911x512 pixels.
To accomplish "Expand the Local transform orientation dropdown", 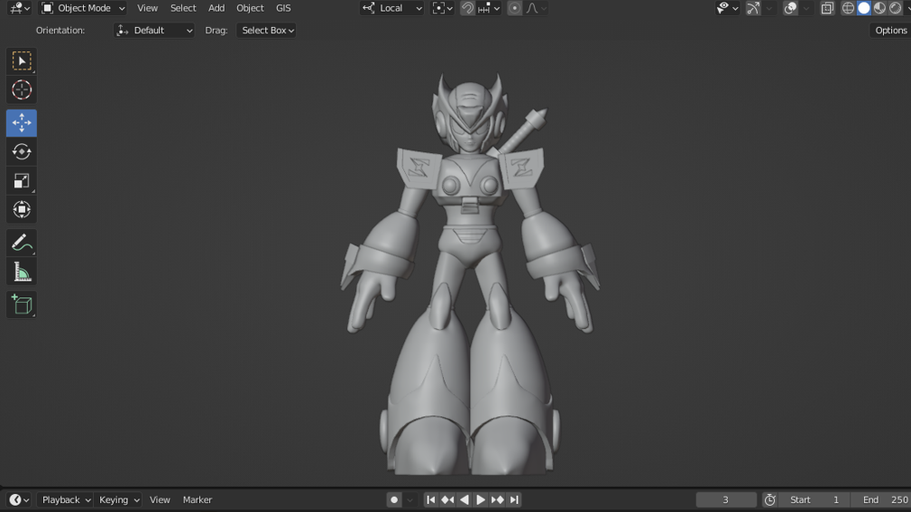I will (392, 8).
